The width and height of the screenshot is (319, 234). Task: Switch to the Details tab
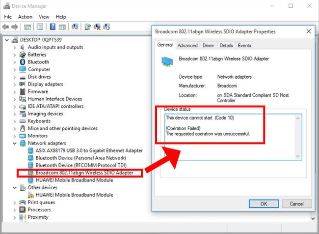point(226,45)
